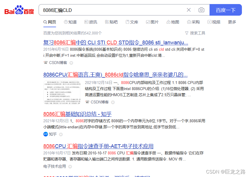Click the CSDN icon under the 8086CPU result
Image resolution: width=250 pixels, height=177 pixels.
tap(87, 102)
